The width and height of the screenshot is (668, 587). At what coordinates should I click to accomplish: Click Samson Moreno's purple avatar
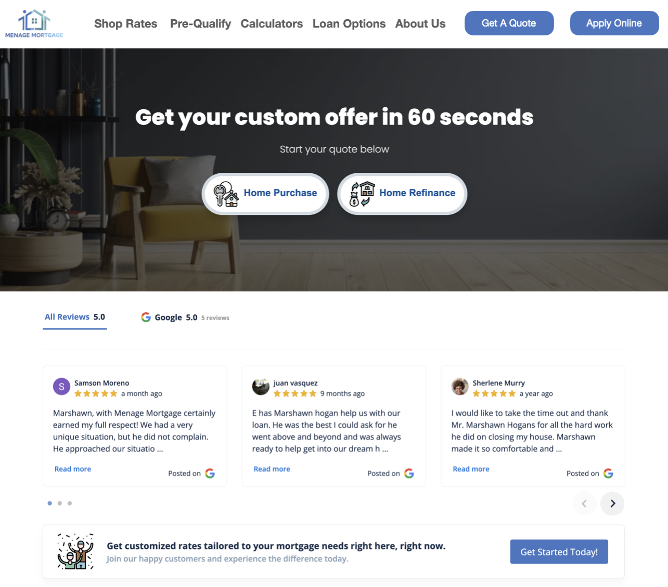tap(61, 387)
